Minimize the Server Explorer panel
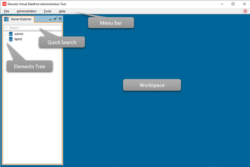This screenshot has height=167, width=250. (x=50, y=19)
